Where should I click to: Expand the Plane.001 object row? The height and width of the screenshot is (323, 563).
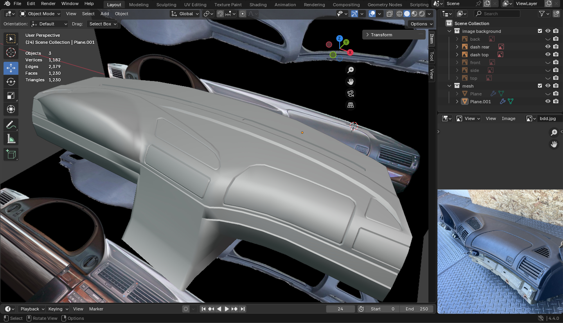point(457,102)
